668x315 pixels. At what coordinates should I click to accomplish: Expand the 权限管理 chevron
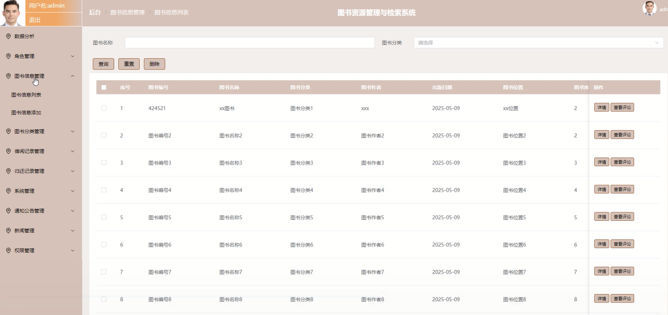coord(73,251)
